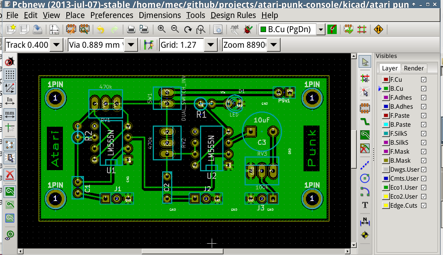Toggle B.Adhes layer visibility checkbox
443x255 pixels.
pos(423,107)
